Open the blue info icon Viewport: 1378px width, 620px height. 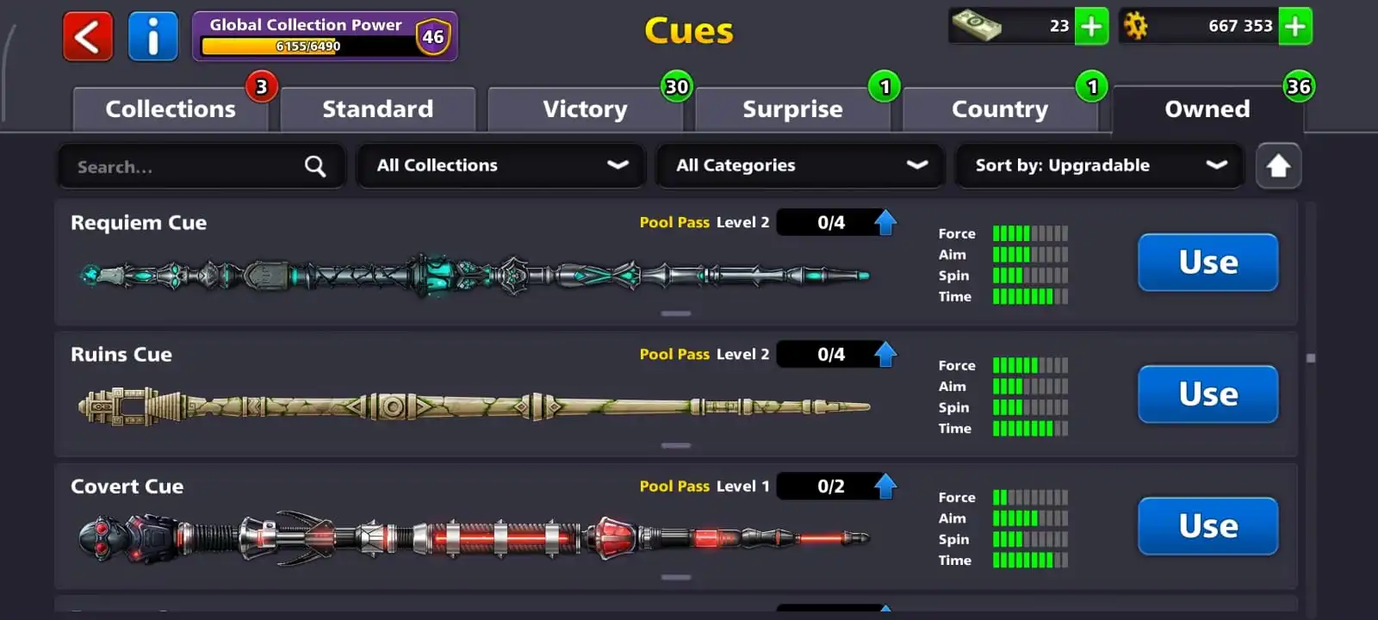click(153, 36)
